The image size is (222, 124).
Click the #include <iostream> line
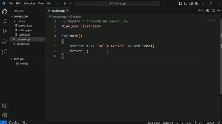tap(81, 26)
